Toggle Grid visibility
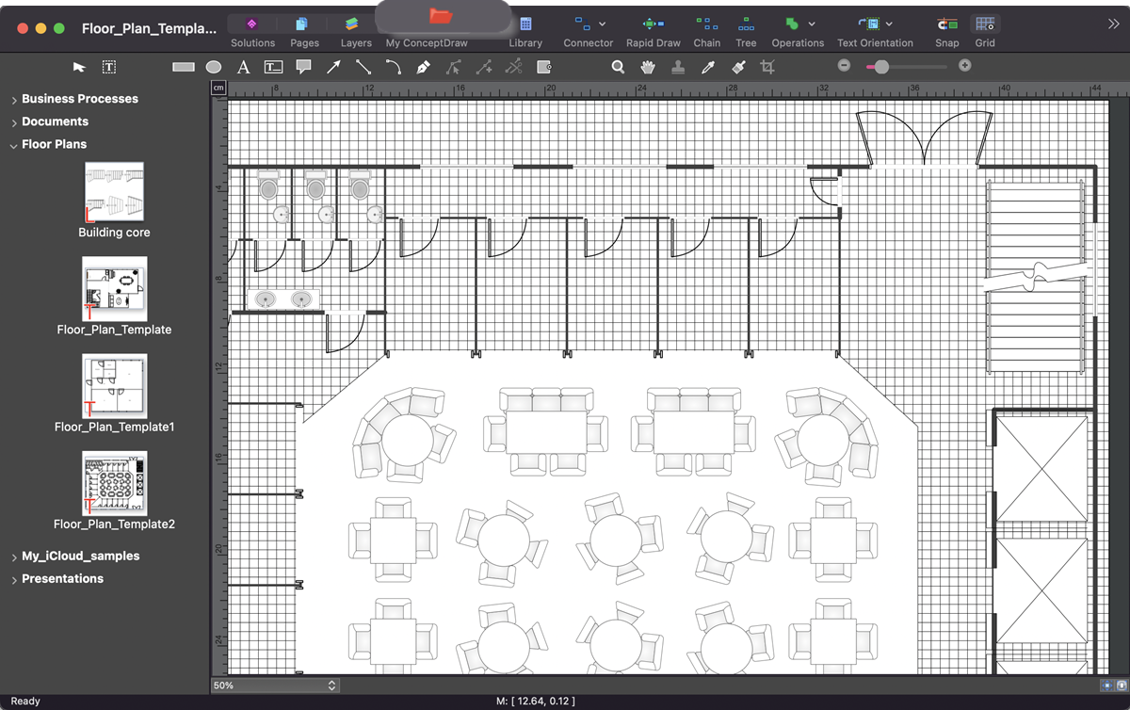1130x710 pixels. [x=985, y=31]
